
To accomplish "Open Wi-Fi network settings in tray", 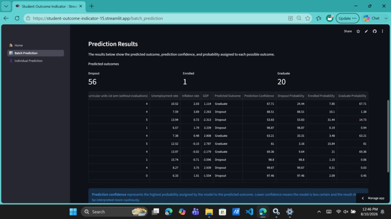I will coord(339,212).
